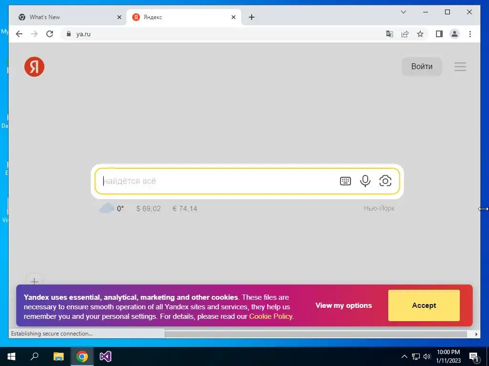
Task: Open Chrome three-dot menu
Action: [470, 34]
